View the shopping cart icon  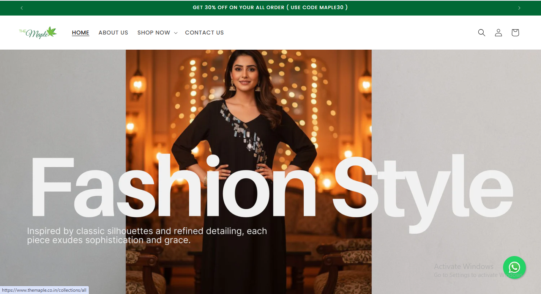[x=515, y=33]
